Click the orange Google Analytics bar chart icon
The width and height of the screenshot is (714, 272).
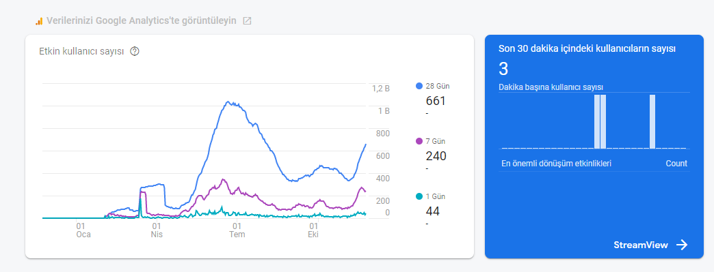[x=39, y=21]
